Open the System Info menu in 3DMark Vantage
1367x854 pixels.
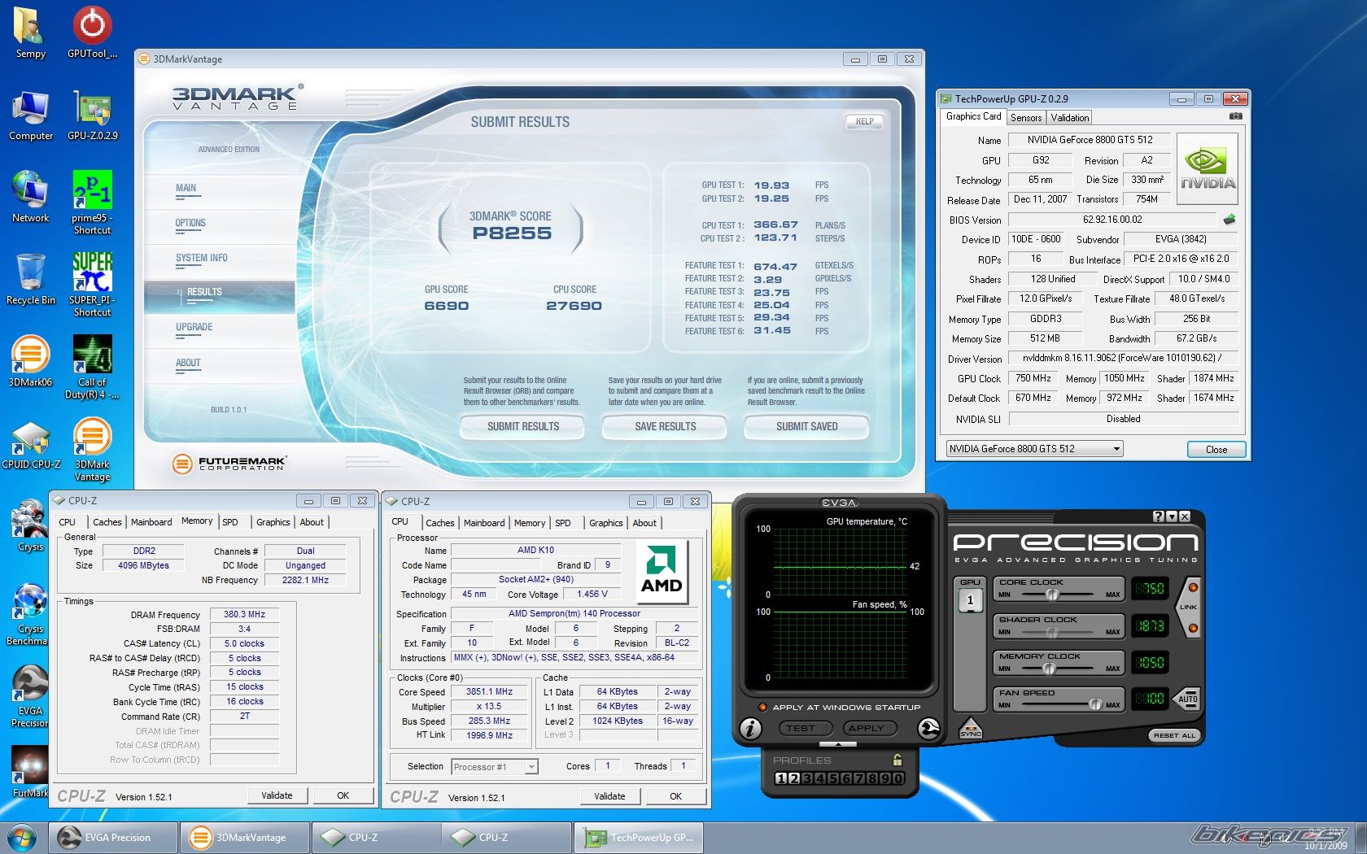click(202, 258)
